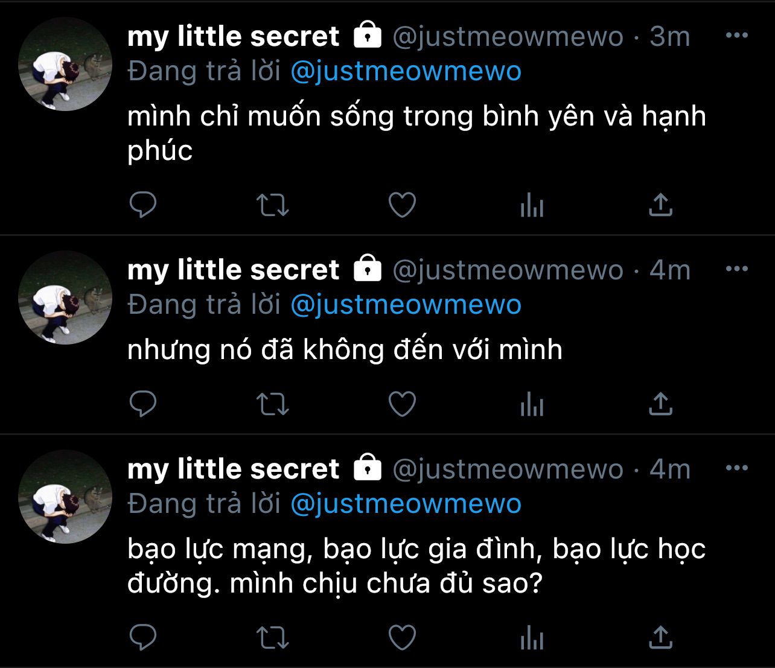This screenshot has height=668, width=775.
Task: Like 'nhưng nó đã không đến với mình' tweet
Action: 402,404
